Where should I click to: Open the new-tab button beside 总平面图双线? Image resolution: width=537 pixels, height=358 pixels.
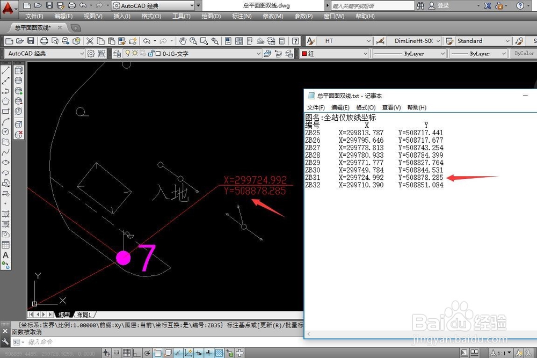76,28
